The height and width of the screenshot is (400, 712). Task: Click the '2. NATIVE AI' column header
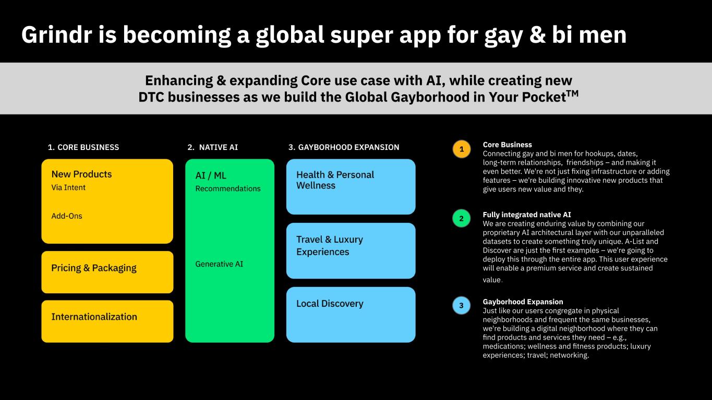[212, 147]
